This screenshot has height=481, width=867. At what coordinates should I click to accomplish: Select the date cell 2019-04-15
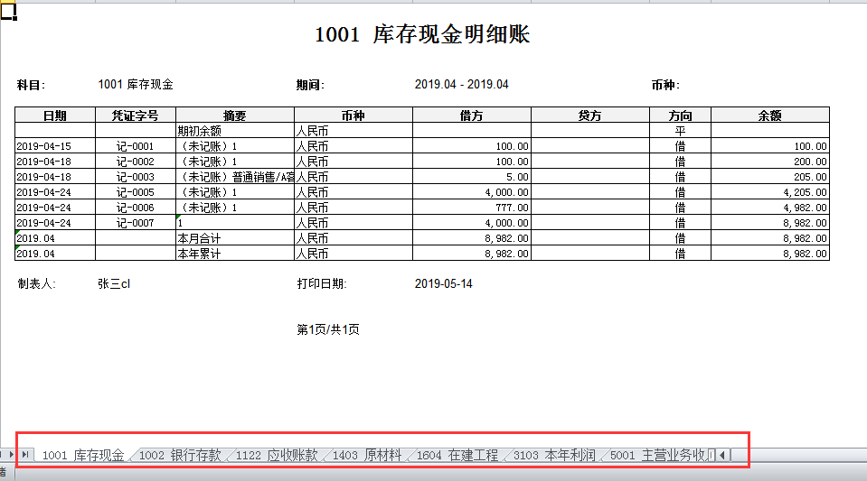tap(55, 146)
